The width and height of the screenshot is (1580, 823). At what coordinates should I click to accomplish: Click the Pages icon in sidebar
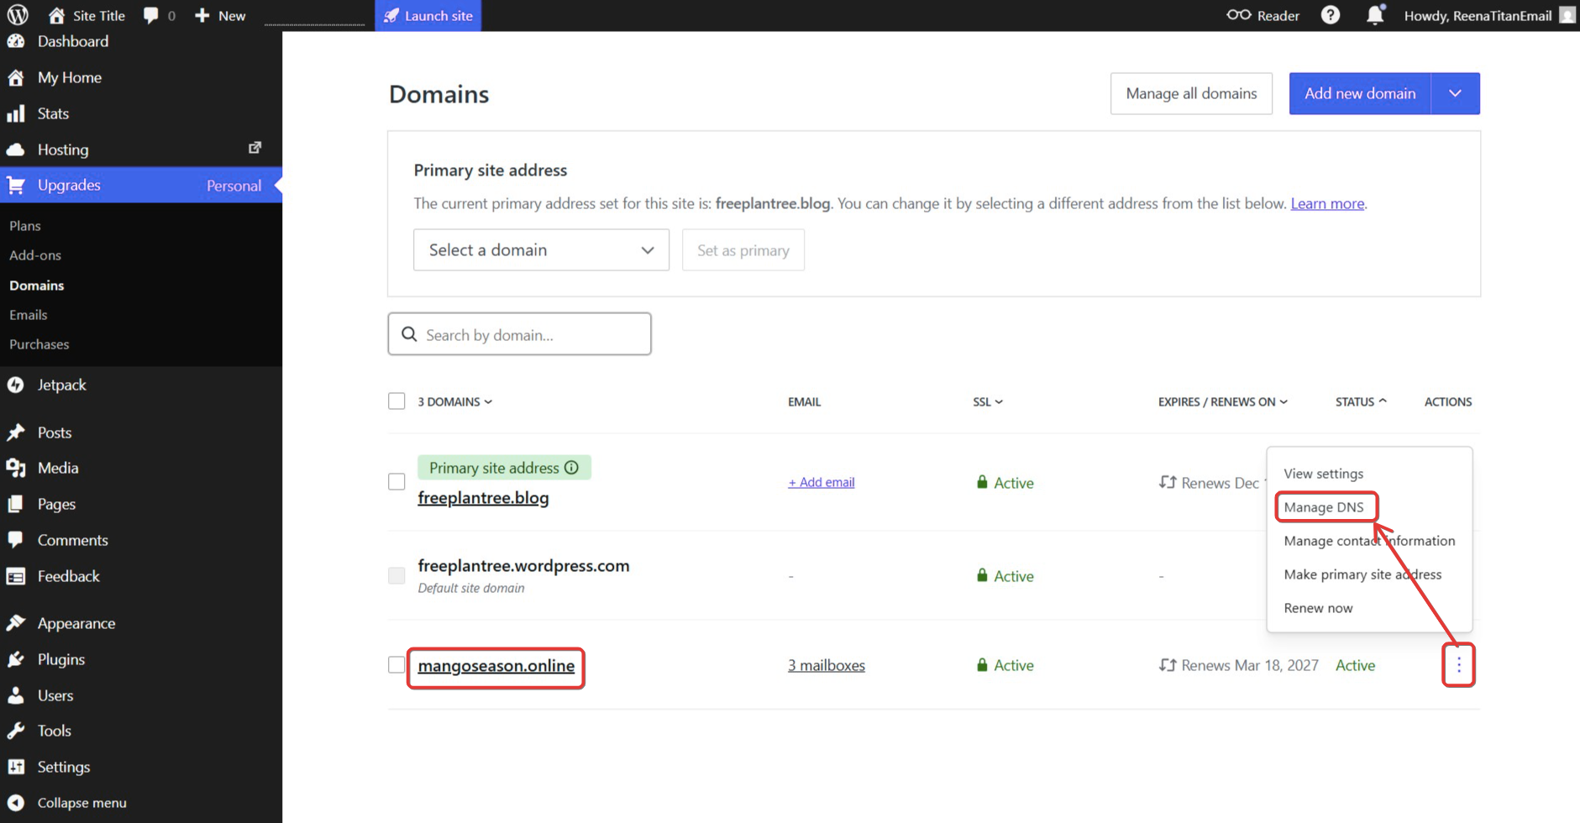click(16, 504)
